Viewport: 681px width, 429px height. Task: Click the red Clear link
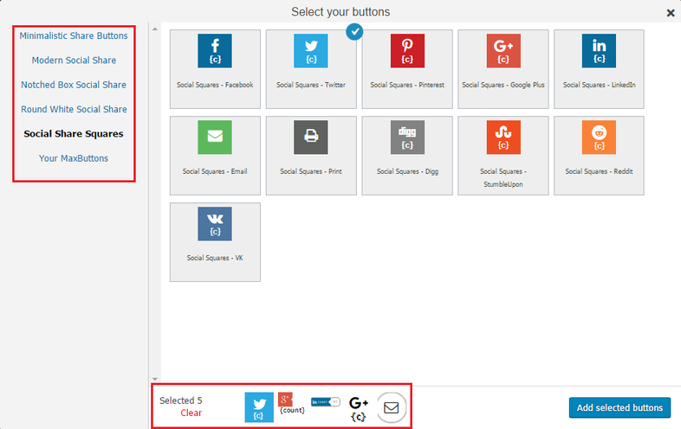pos(191,413)
